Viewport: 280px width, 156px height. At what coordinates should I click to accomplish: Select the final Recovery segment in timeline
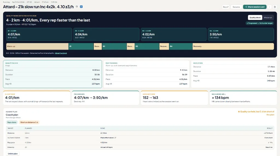click(233, 46)
